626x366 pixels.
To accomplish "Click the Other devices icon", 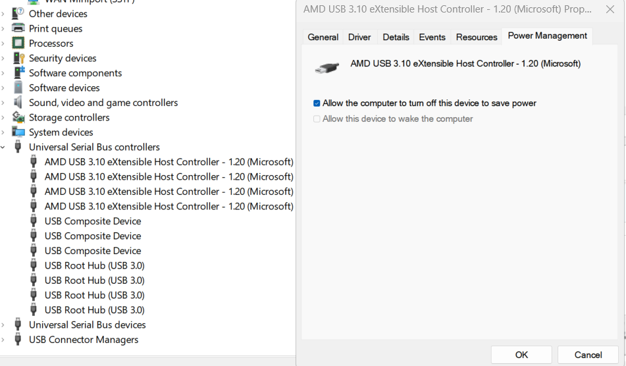I will click(x=18, y=14).
